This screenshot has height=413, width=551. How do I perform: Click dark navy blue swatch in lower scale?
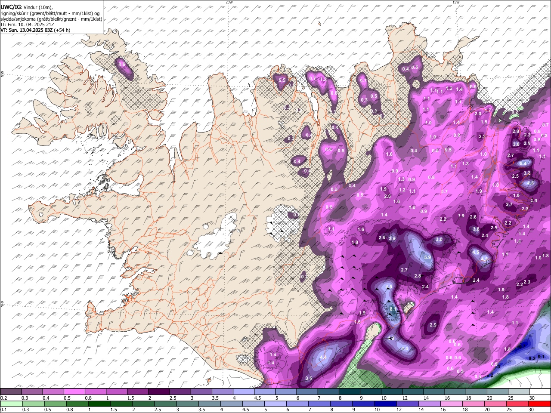tap(384, 404)
